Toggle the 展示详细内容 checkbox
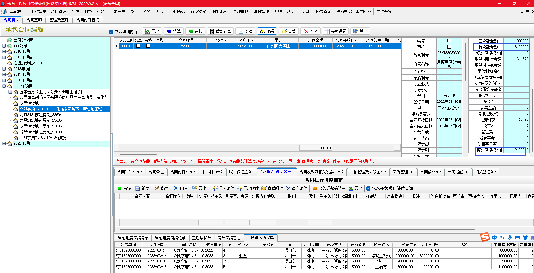This screenshot has height=273, width=534. (111, 32)
